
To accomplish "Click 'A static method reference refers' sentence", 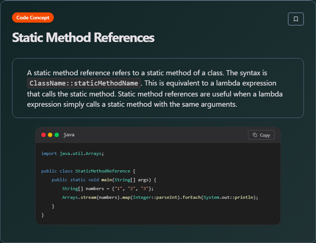I will coord(147,73).
